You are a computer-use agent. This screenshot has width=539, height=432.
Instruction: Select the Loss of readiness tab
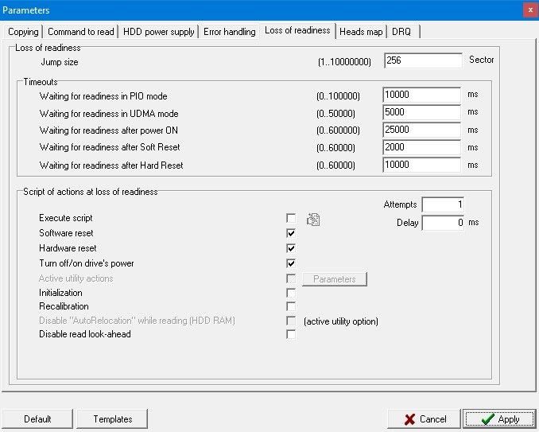297,30
